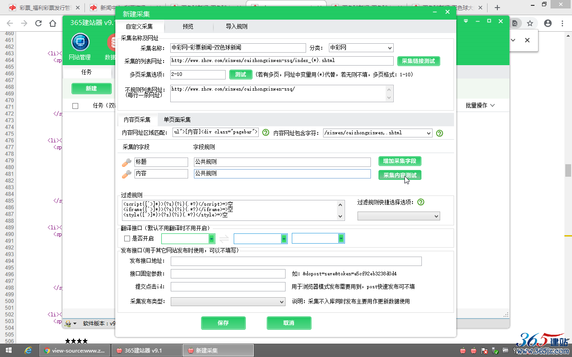Screen dimensions: 572x357
Task: Click browser page vertical scrollbar thumb
Action: (x=568, y=170)
